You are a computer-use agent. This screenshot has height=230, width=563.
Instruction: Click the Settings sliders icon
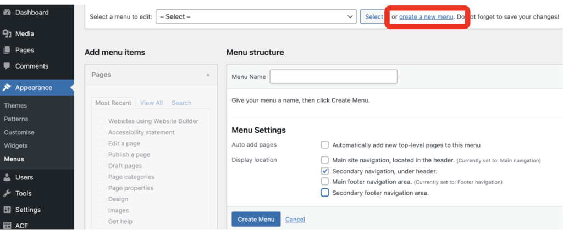coord(7,210)
